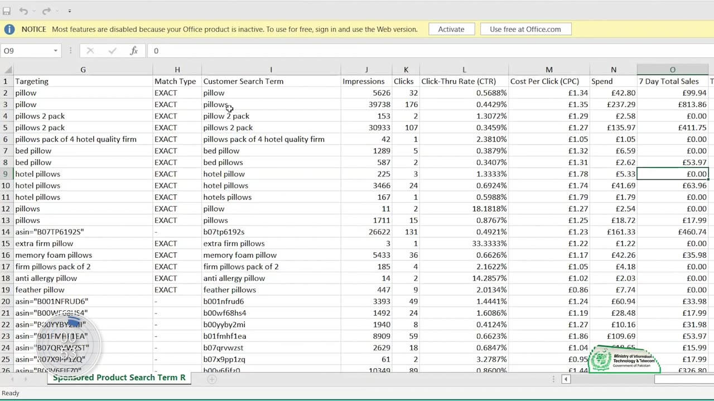Select column H header
714x401 pixels.
(177, 70)
